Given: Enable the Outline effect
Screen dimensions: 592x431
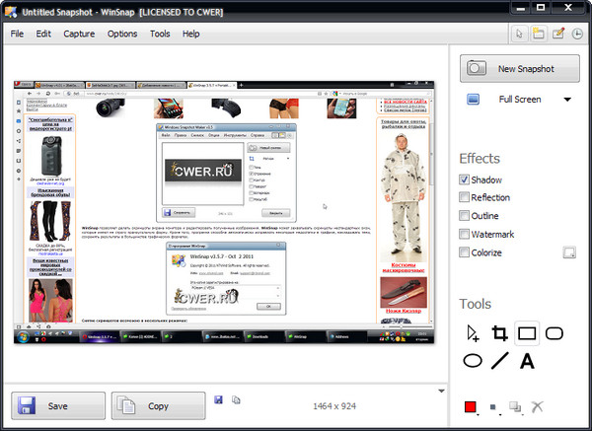Looking at the screenshot, I should (x=465, y=216).
